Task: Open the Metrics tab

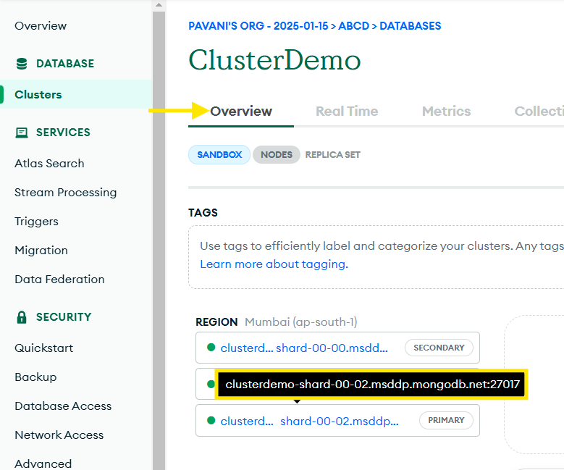Action: [446, 112]
